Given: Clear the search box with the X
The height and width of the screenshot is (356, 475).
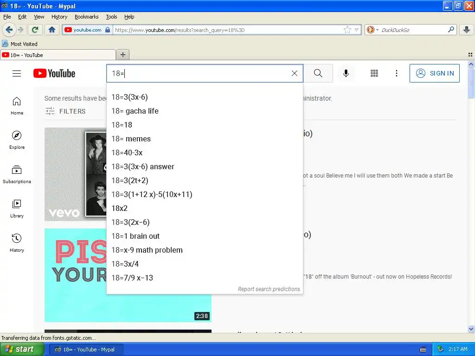Looking at the screenshot, I should pyautogui.click(x=294, y=73).
